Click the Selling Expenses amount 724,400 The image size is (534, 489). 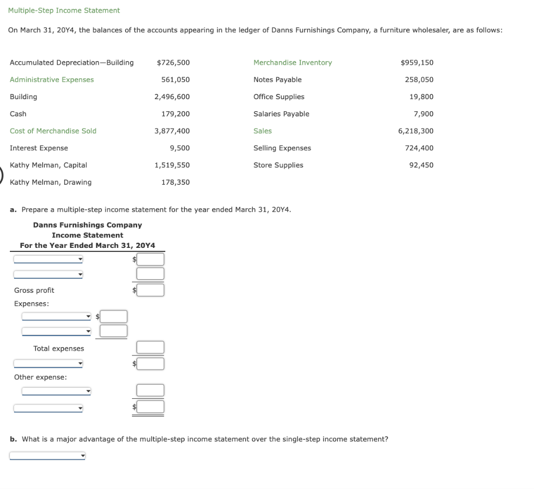click(x=419, y=148)
